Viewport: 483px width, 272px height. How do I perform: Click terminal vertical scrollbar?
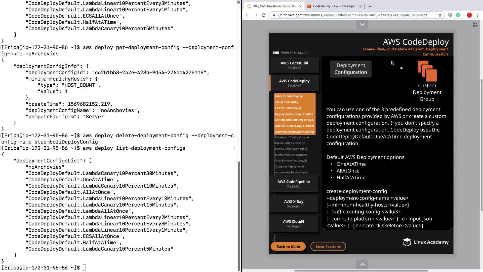click(x=239, y=214)
